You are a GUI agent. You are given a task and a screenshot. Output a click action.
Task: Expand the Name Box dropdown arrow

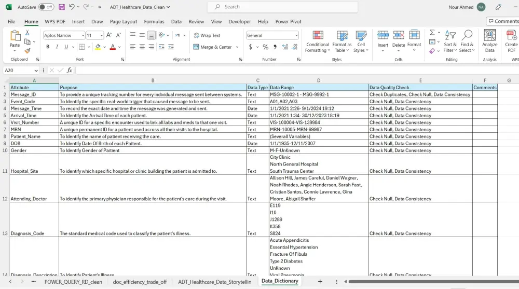pos(36,71)
